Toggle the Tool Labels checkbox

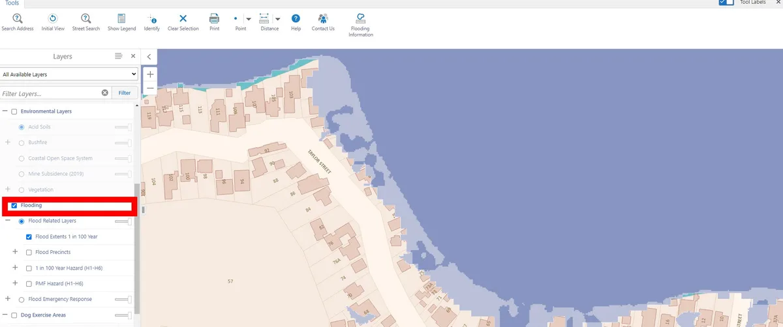[726, 2]
